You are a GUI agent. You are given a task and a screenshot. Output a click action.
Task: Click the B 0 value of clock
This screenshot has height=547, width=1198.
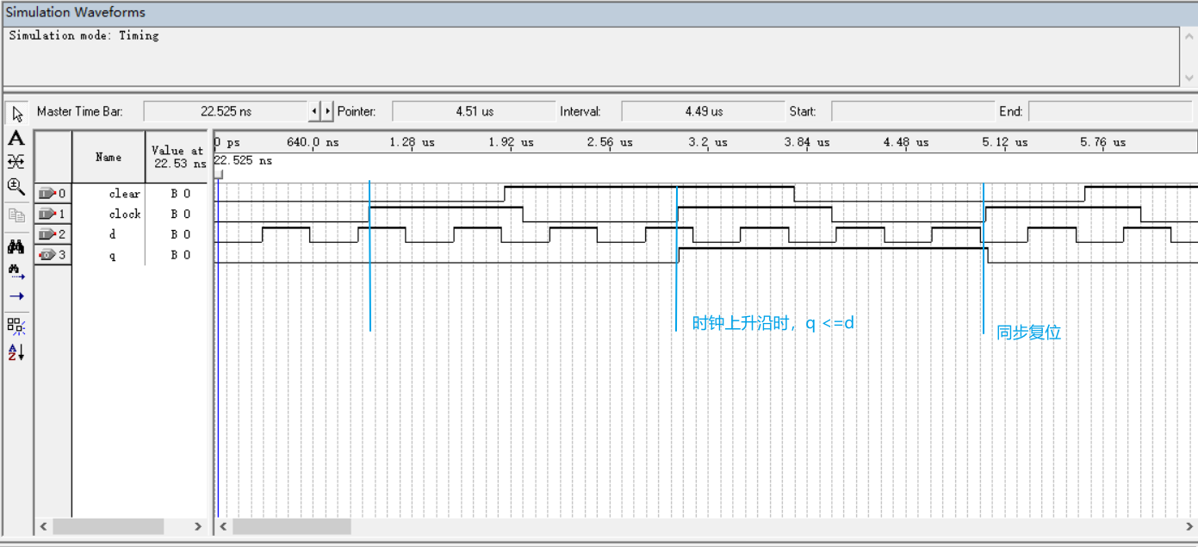coord(180,214)
